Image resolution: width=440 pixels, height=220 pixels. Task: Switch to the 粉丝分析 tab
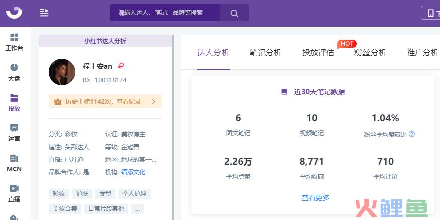[371, 53]
